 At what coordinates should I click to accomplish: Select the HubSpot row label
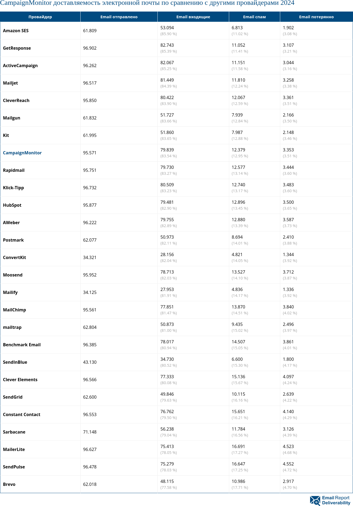[x=12, y=205]
